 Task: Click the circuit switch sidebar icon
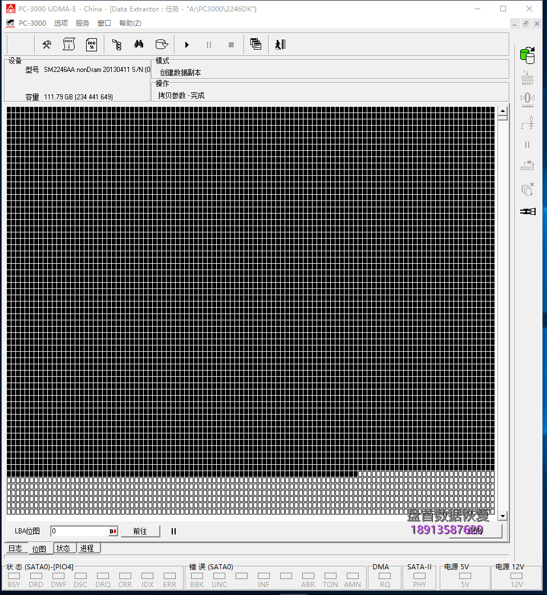click(527, 123)
